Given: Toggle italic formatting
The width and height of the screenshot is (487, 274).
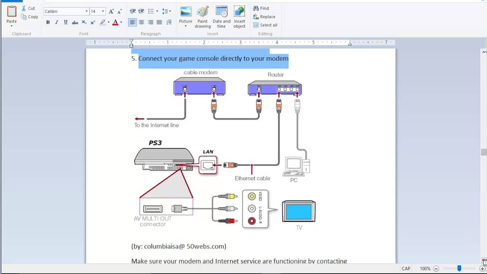Looking at the screenshot, I should [x=57, y=22].
